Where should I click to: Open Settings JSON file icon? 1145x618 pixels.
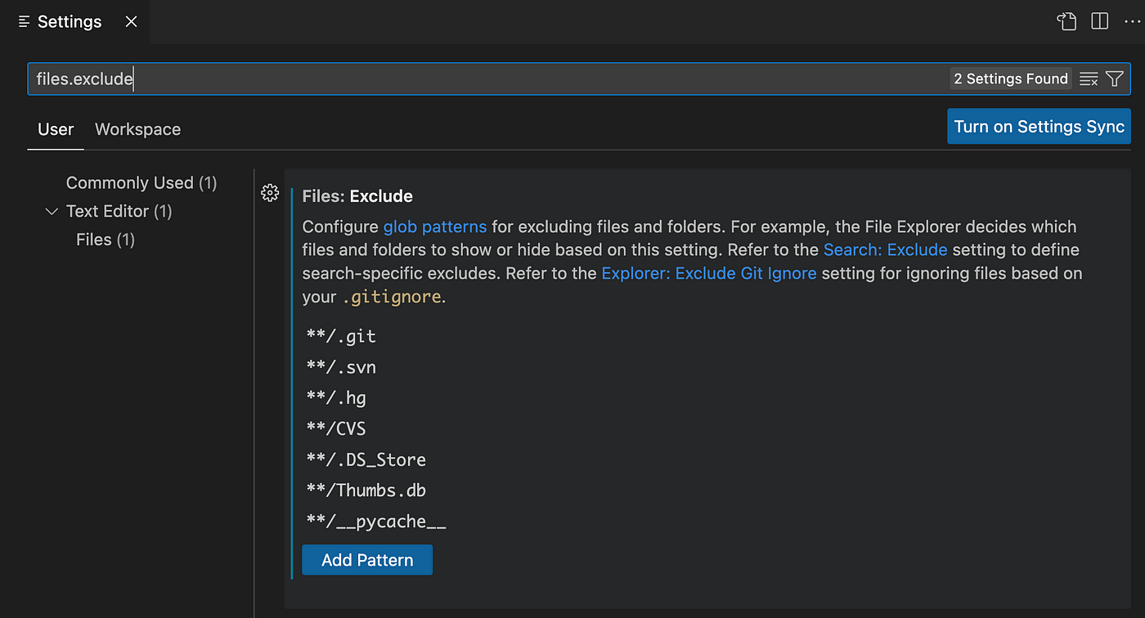tap(1066, 21)
